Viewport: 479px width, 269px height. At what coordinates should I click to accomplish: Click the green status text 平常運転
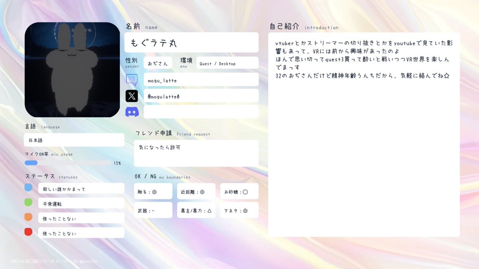click(81, 203)
